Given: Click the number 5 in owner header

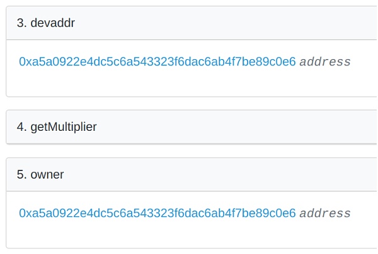Looking at the screenshot, I should (20, 175).
